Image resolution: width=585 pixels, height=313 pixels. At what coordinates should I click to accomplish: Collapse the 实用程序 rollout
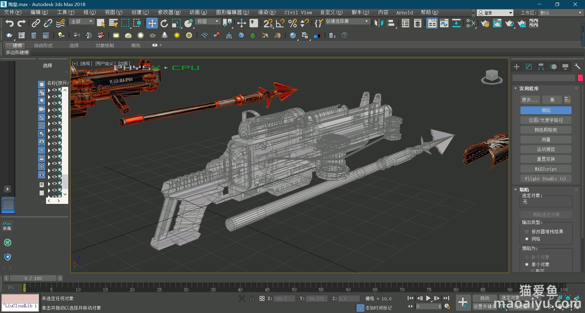[x=516, y=88]
